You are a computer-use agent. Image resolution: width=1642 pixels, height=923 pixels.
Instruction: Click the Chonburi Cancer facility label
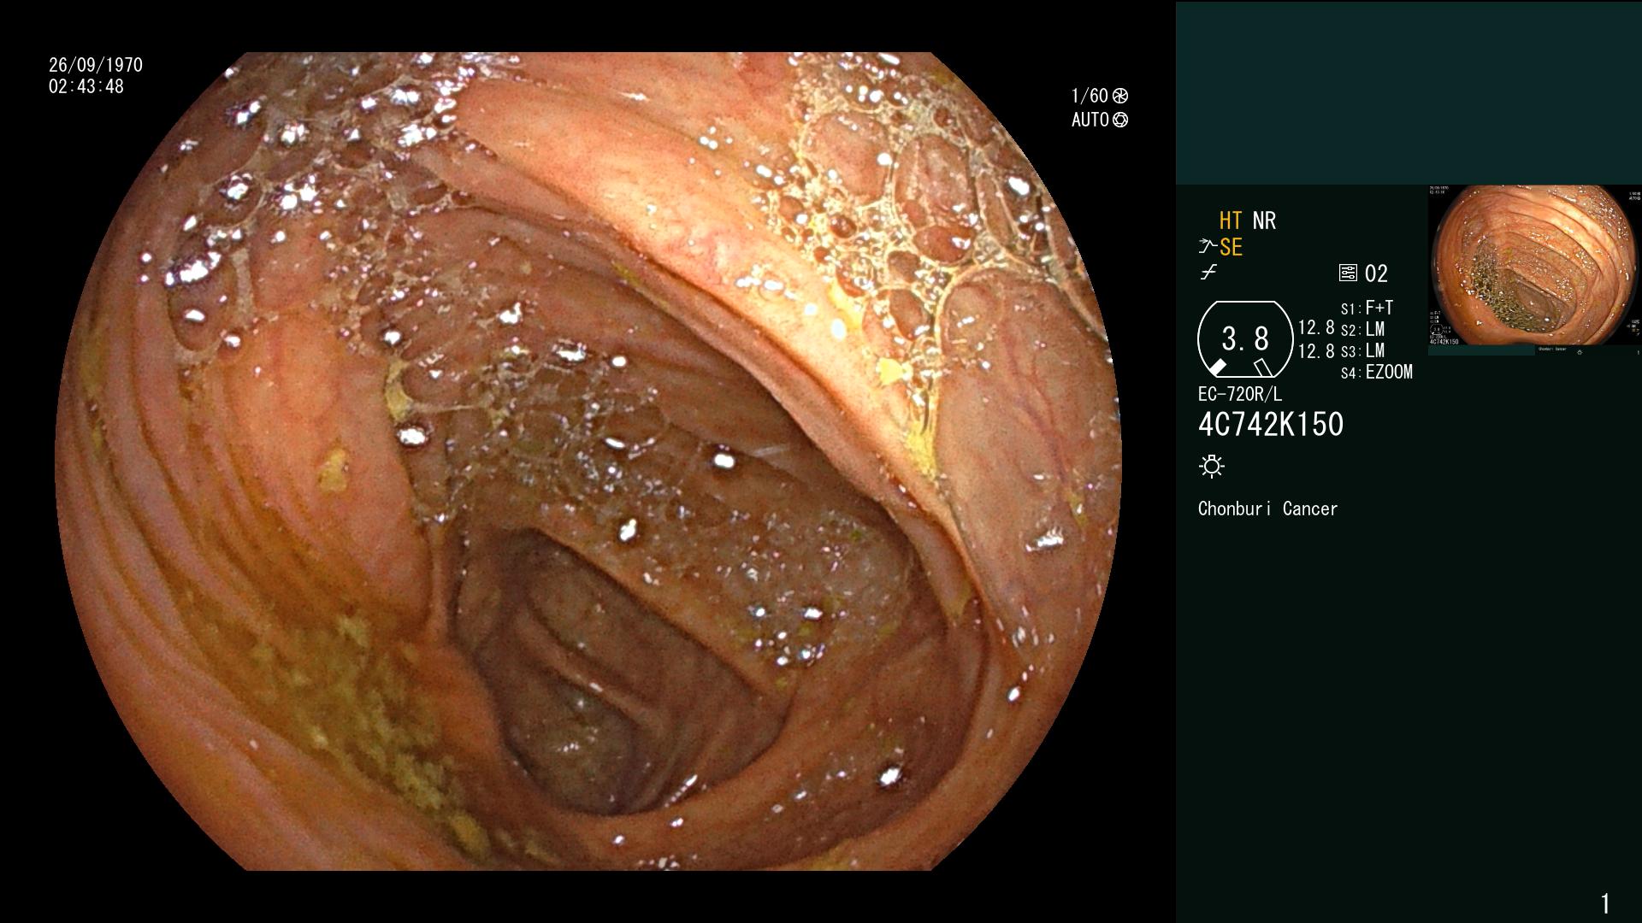tap(1267, 509)
